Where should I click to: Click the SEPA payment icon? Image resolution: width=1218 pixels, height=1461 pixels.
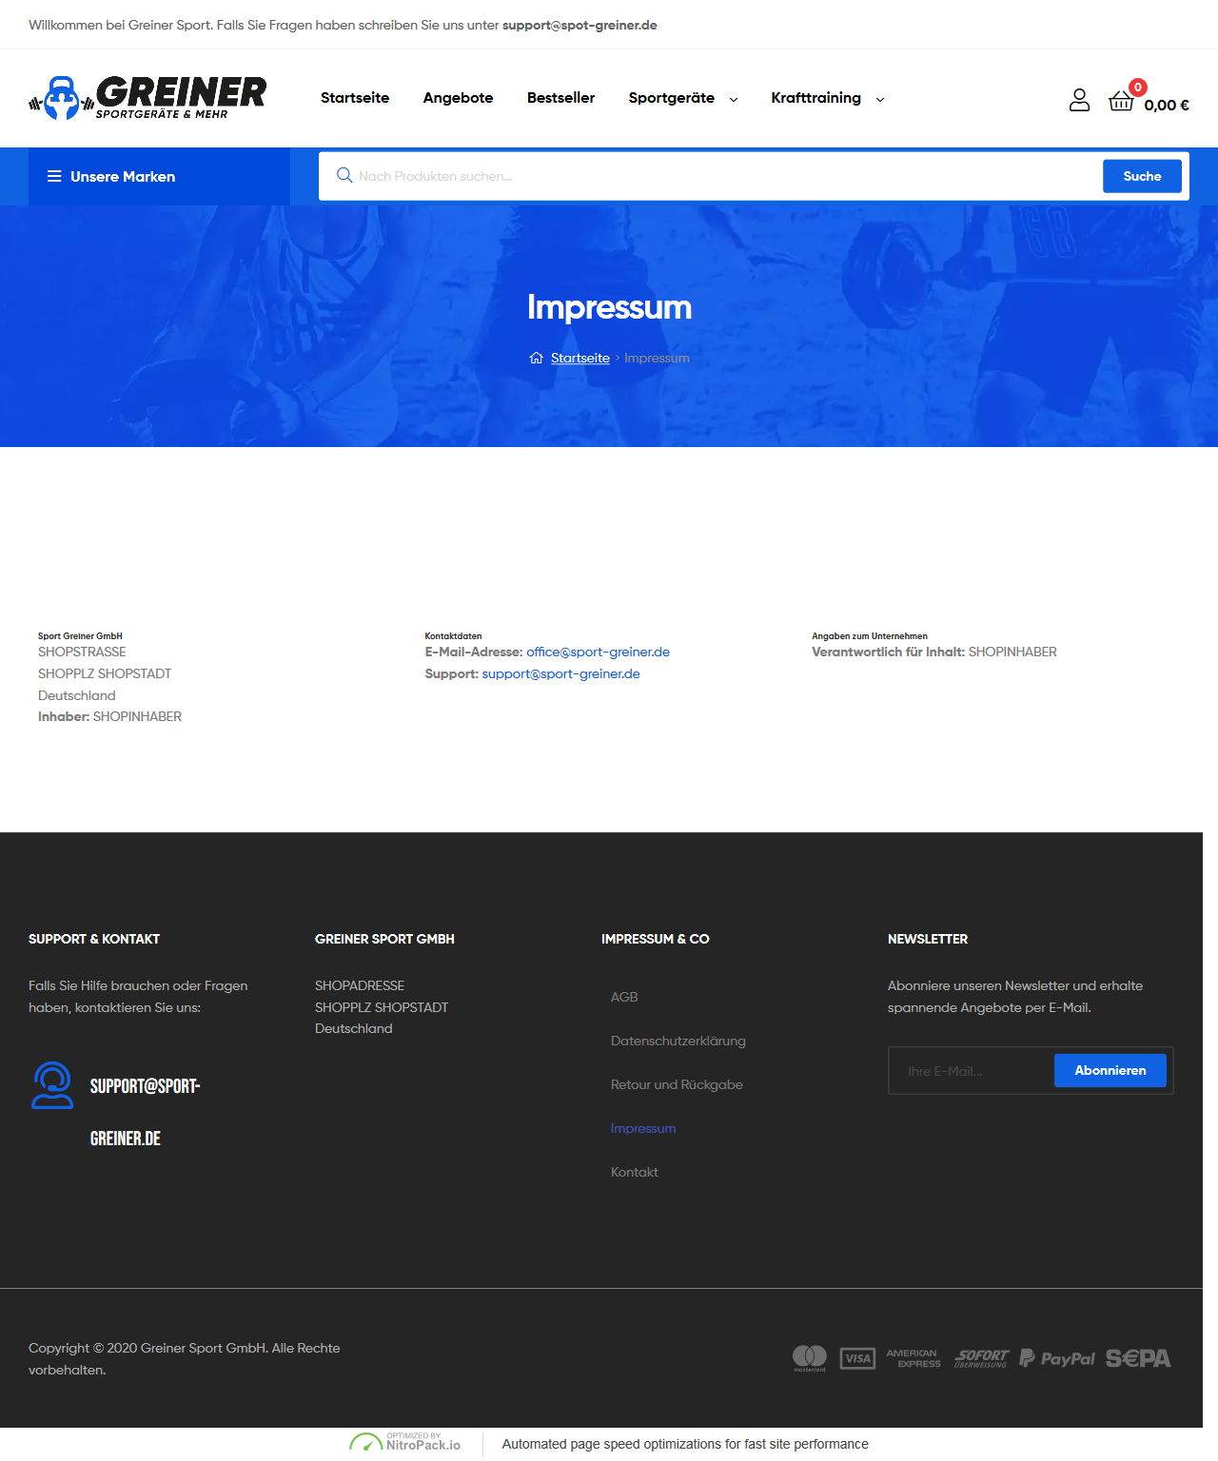click(1138, 1358)
